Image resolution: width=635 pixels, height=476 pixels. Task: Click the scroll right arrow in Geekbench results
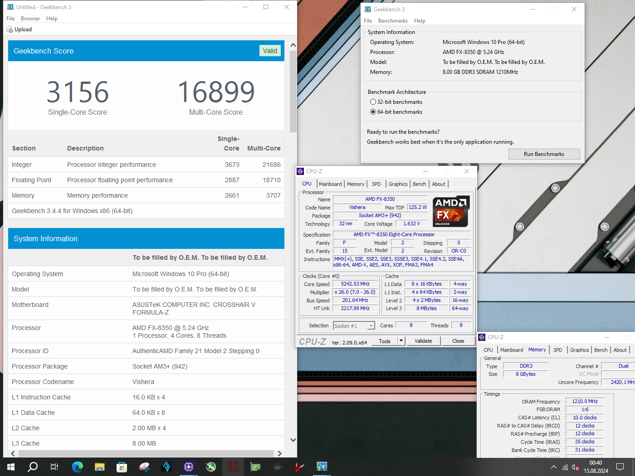(x=279, y=453)
